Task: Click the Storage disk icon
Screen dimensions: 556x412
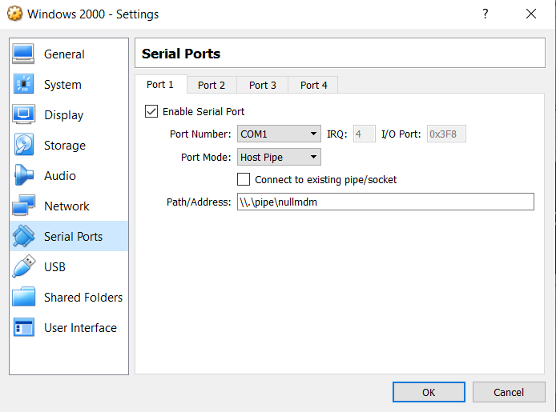Action: (23, 145)
